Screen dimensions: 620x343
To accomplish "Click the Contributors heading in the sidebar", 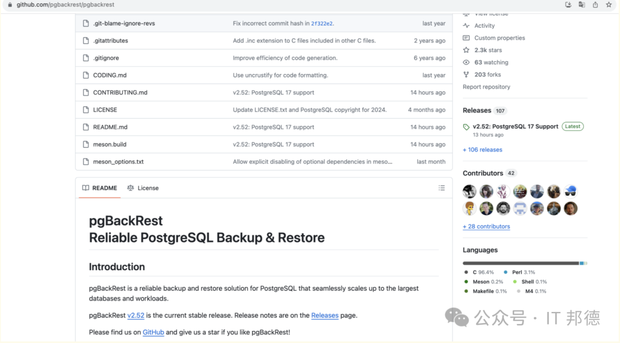I will 483,173.
